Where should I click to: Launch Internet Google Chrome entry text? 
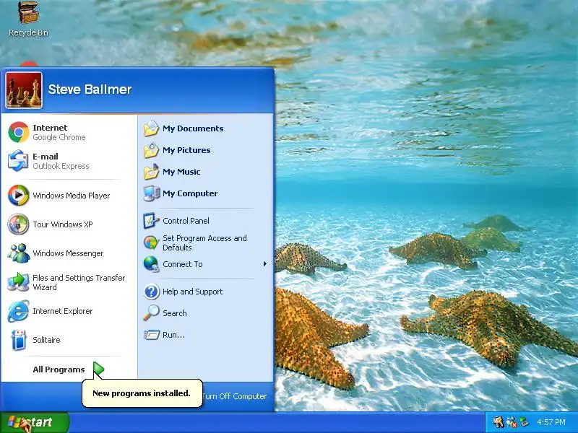coord(59,132)
